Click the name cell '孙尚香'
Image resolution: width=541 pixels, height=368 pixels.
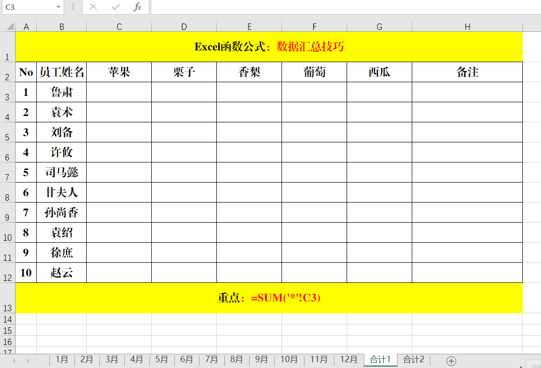coord(61,212)
